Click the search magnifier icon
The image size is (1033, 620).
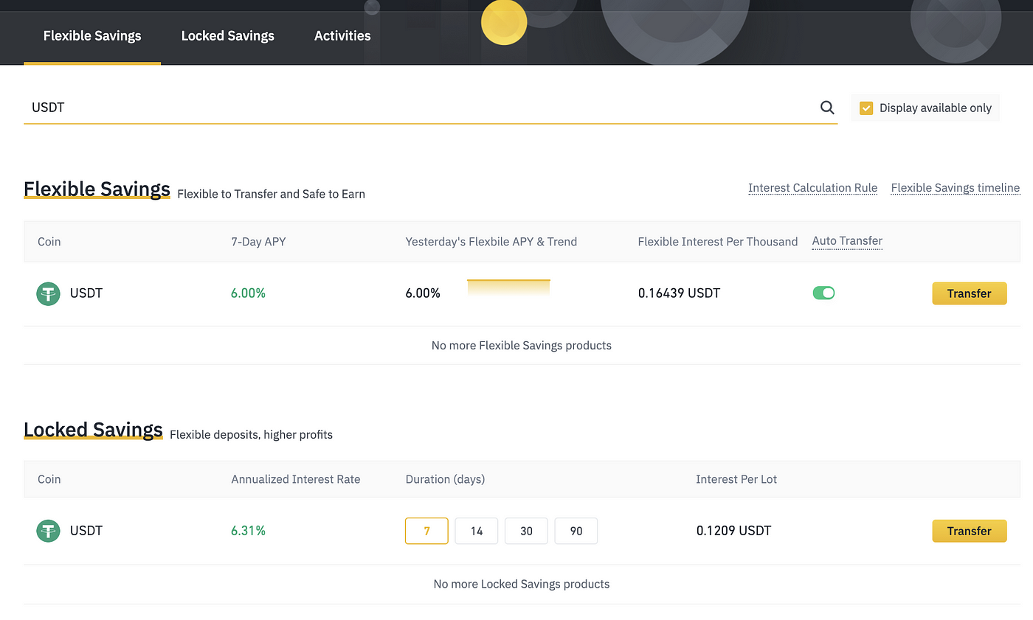point(827,108)
